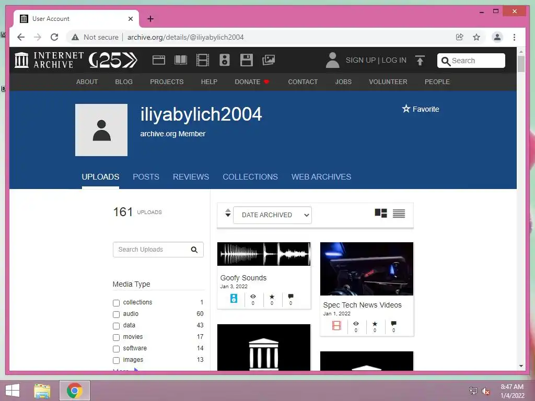
Task: Click the page vertical scrollbar thumb
Action: click(521, 64)
